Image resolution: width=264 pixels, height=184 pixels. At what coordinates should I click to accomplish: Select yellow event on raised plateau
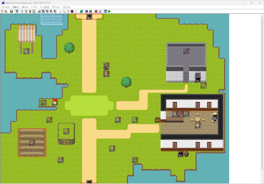(x=66, y=131)
